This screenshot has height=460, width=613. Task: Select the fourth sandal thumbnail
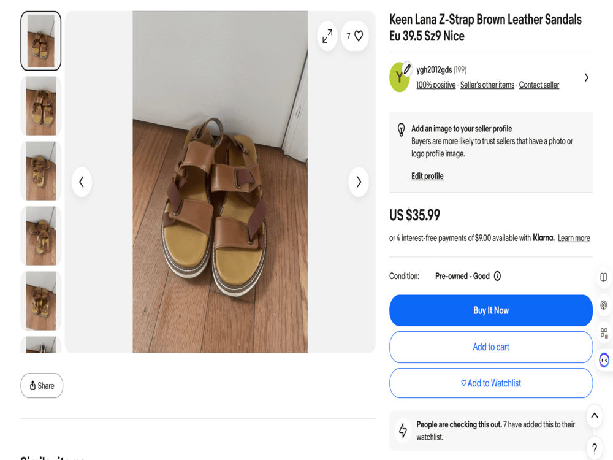41,236
